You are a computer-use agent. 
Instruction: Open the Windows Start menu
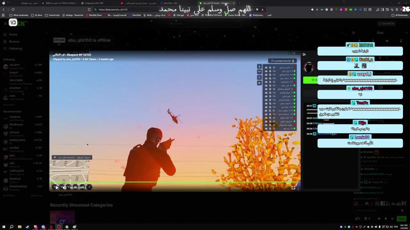click(4, 227)
